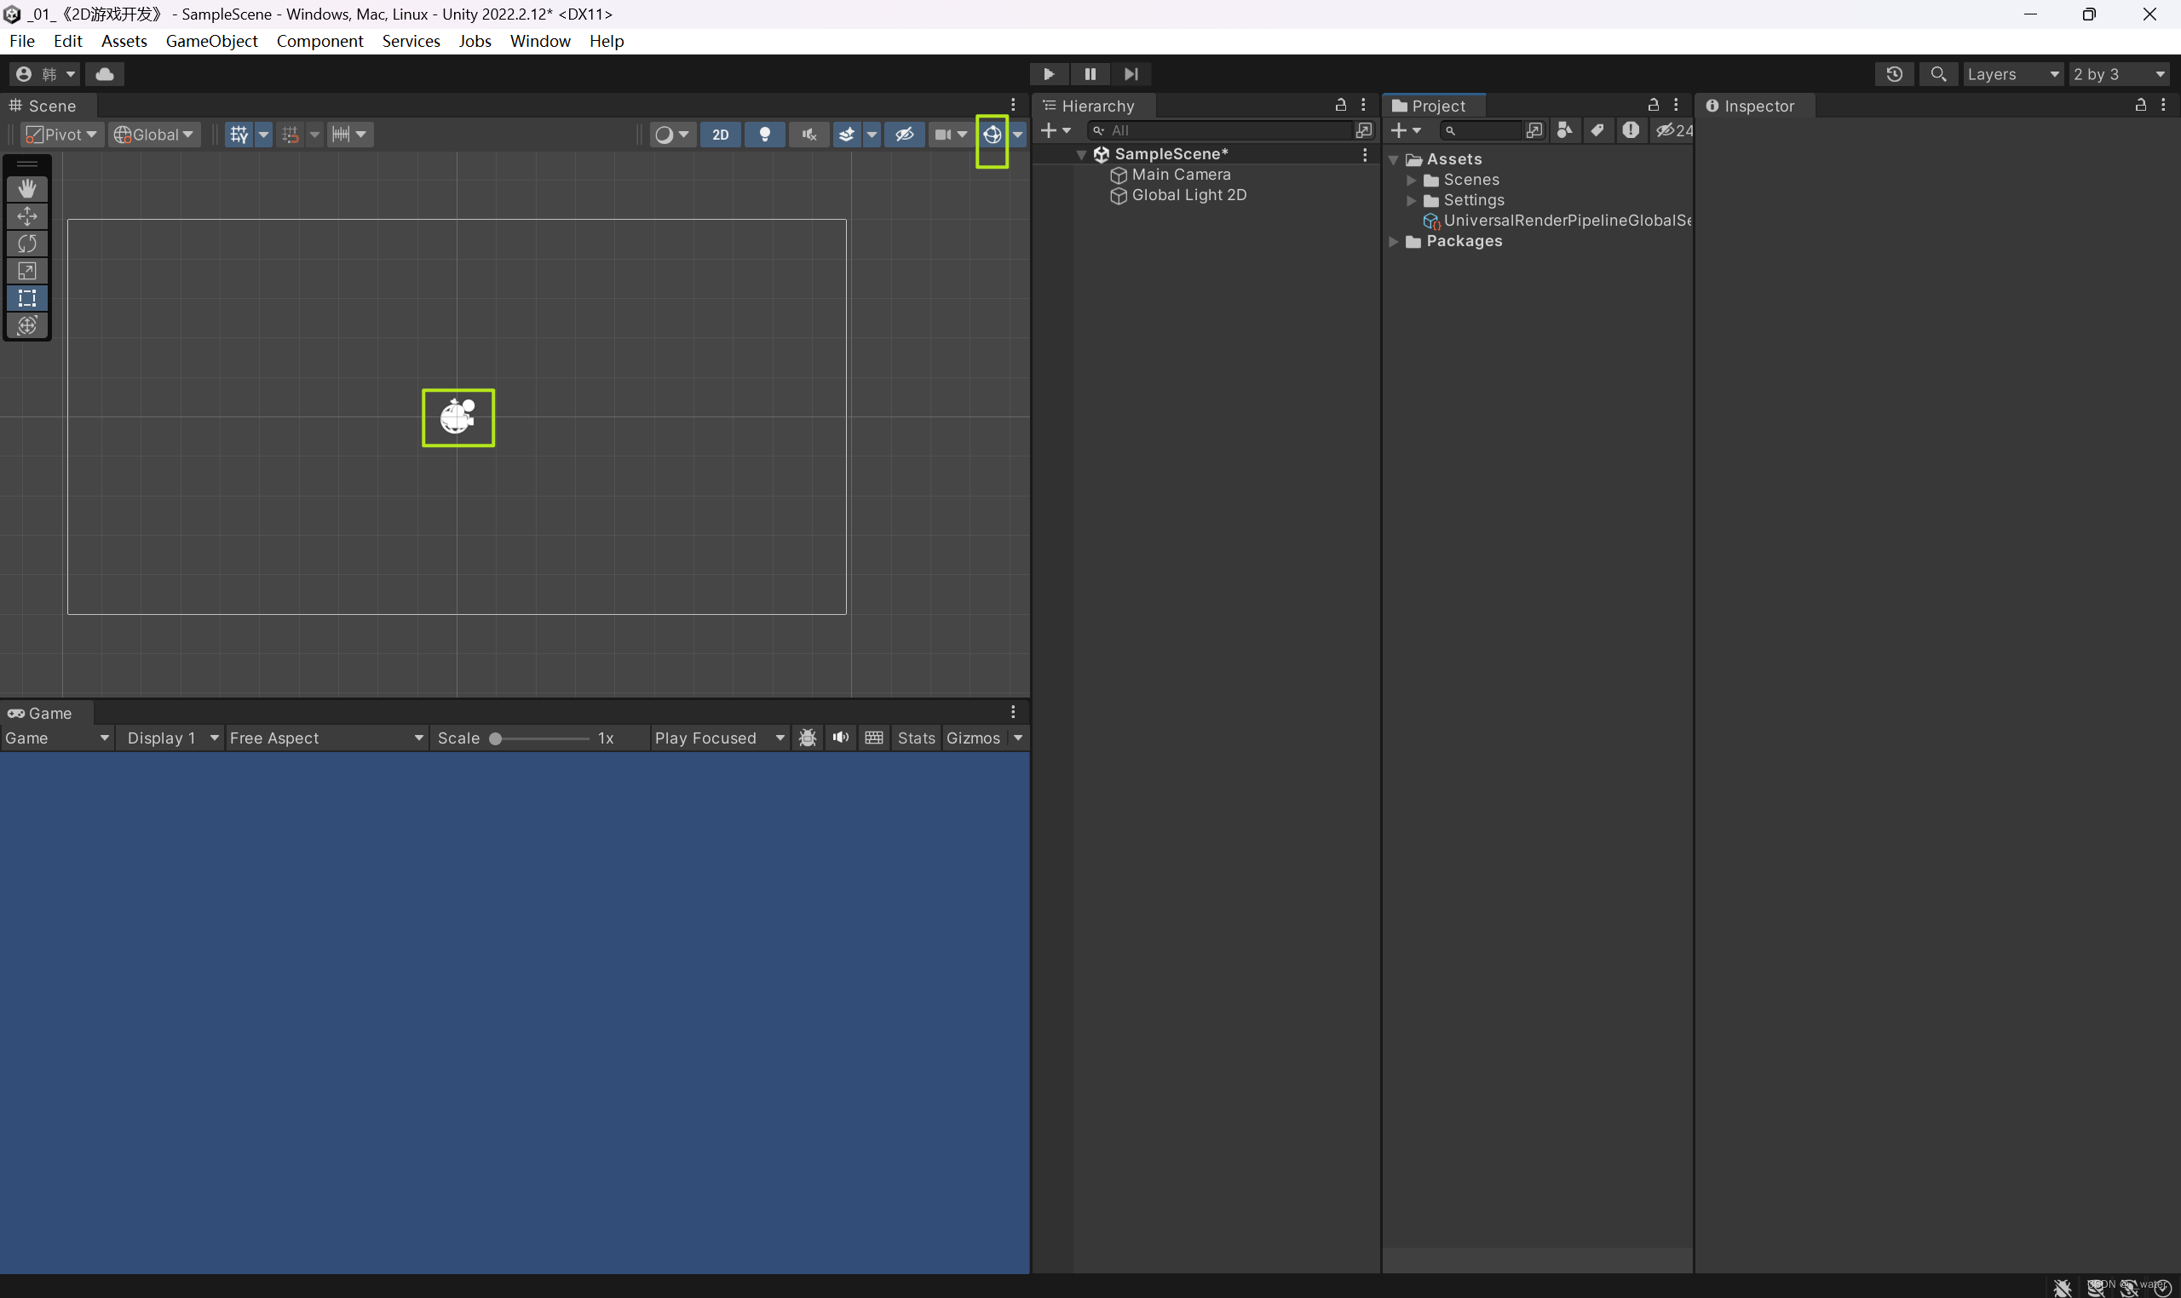Select the Hand tool in the Scene toolbar
The width and height of the screenshot is (2181, 1298).
point(27,188)
